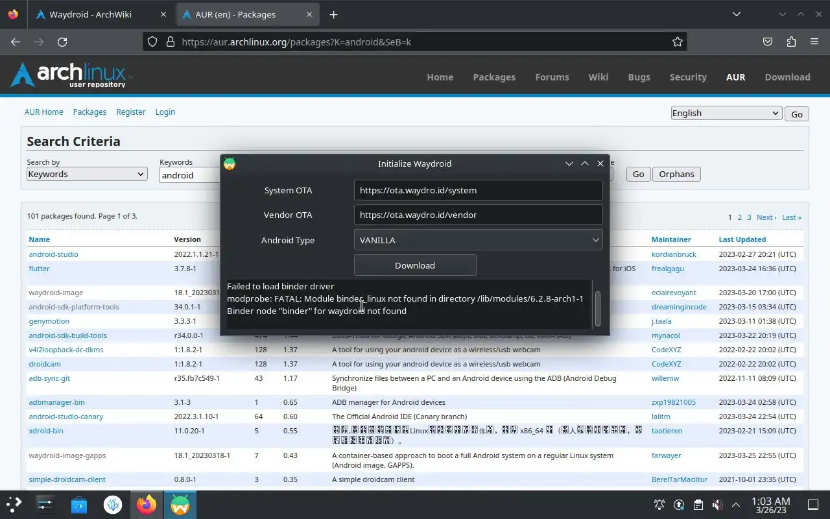830x519 pixels.
Task: Click Go button next to language selector
Action: click(x=796, y=114)
